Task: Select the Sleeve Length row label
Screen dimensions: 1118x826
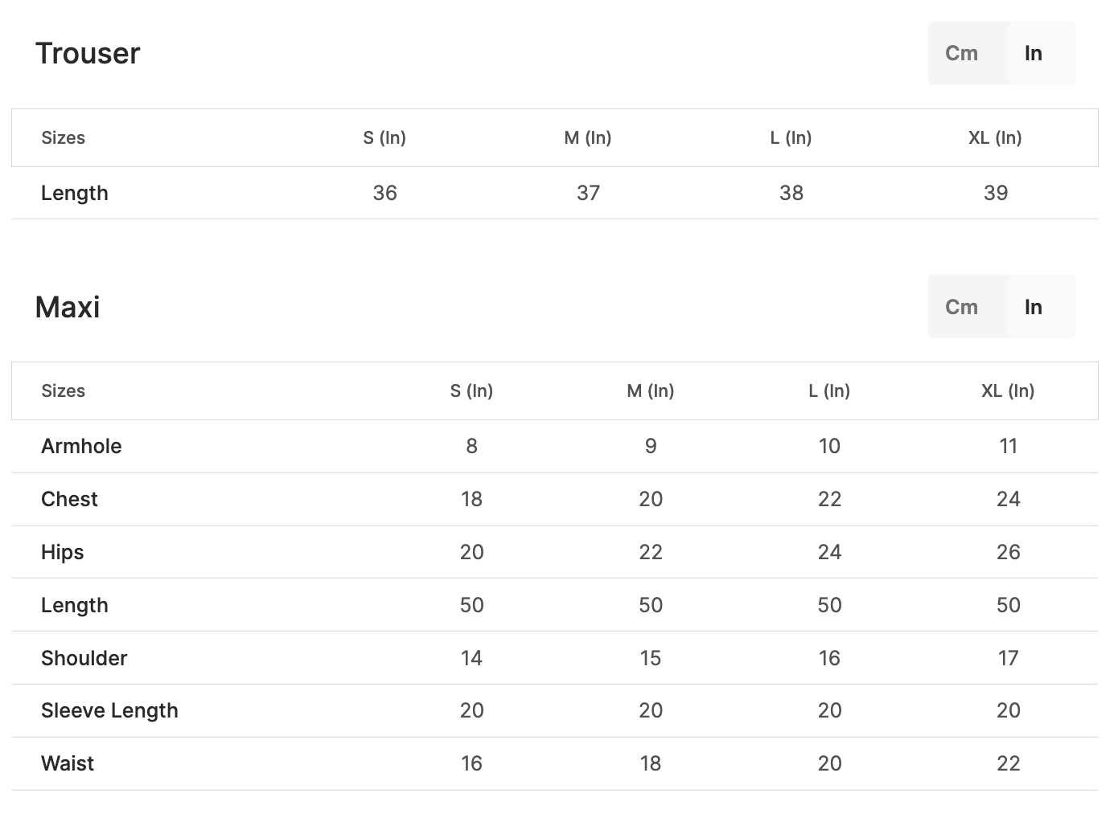Action: click(109, 711)
